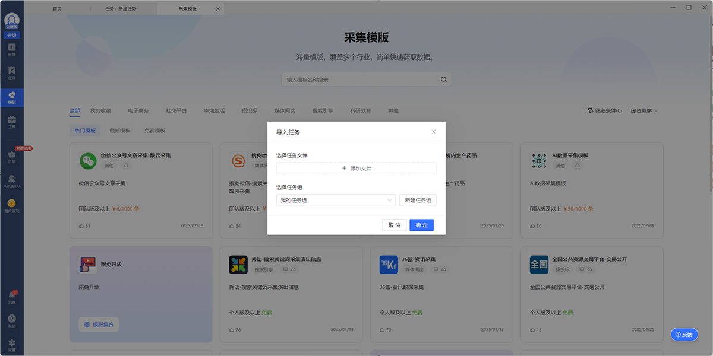Like the 秀动 card (78 thumbs-up)
Screen dimensions: 713x356
(232, 330)
